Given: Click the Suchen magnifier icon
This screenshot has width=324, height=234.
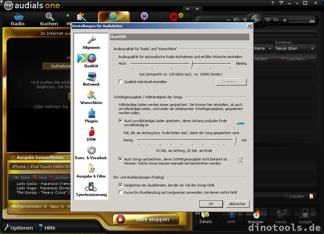Looking at the screenshot, I should tap(50, 16).
